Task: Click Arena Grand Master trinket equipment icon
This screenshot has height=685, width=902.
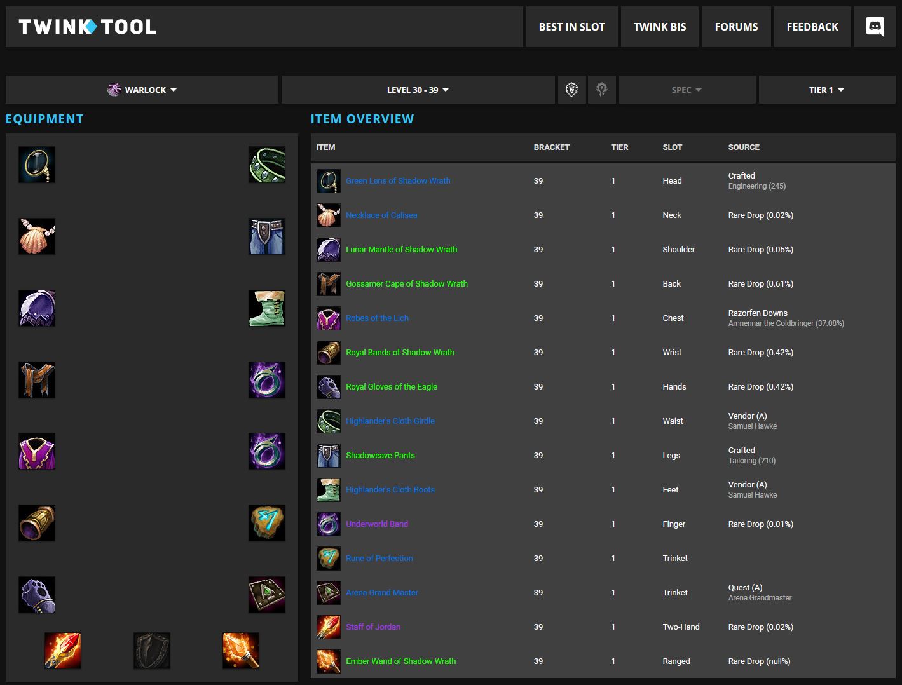Action: point(267,595)
